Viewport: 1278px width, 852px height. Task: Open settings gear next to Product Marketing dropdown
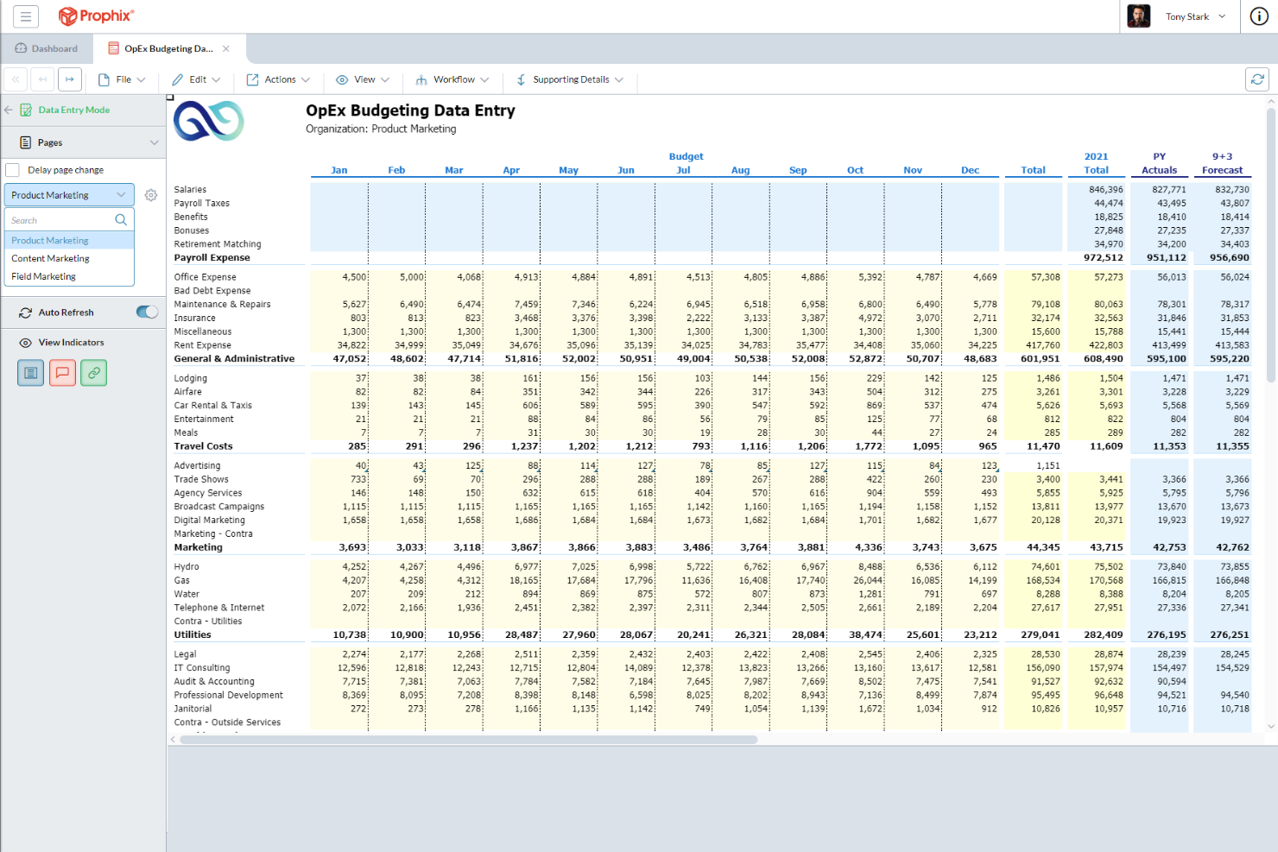150,195
